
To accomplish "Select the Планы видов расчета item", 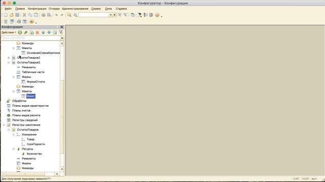I will pyautogui.click(x=26, y=115).
